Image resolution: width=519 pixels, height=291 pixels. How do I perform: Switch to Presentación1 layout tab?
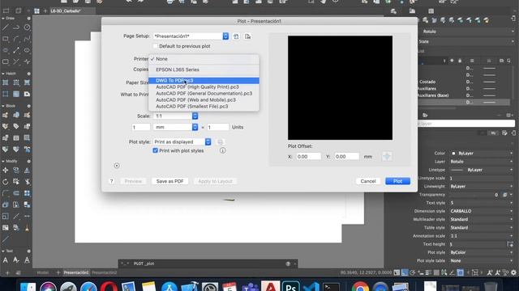point(75,272)
